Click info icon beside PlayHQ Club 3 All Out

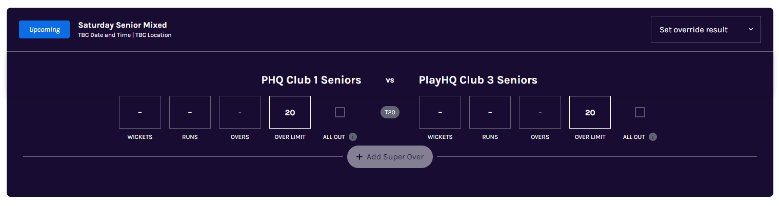pos(653,137)
